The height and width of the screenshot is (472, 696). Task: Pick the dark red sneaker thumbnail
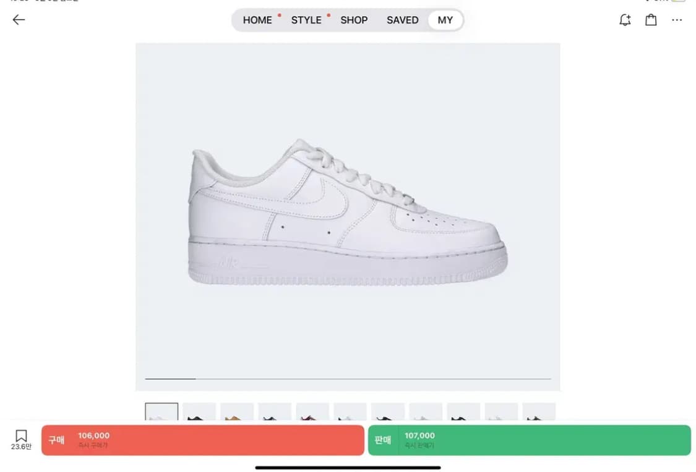coord(312,412)
